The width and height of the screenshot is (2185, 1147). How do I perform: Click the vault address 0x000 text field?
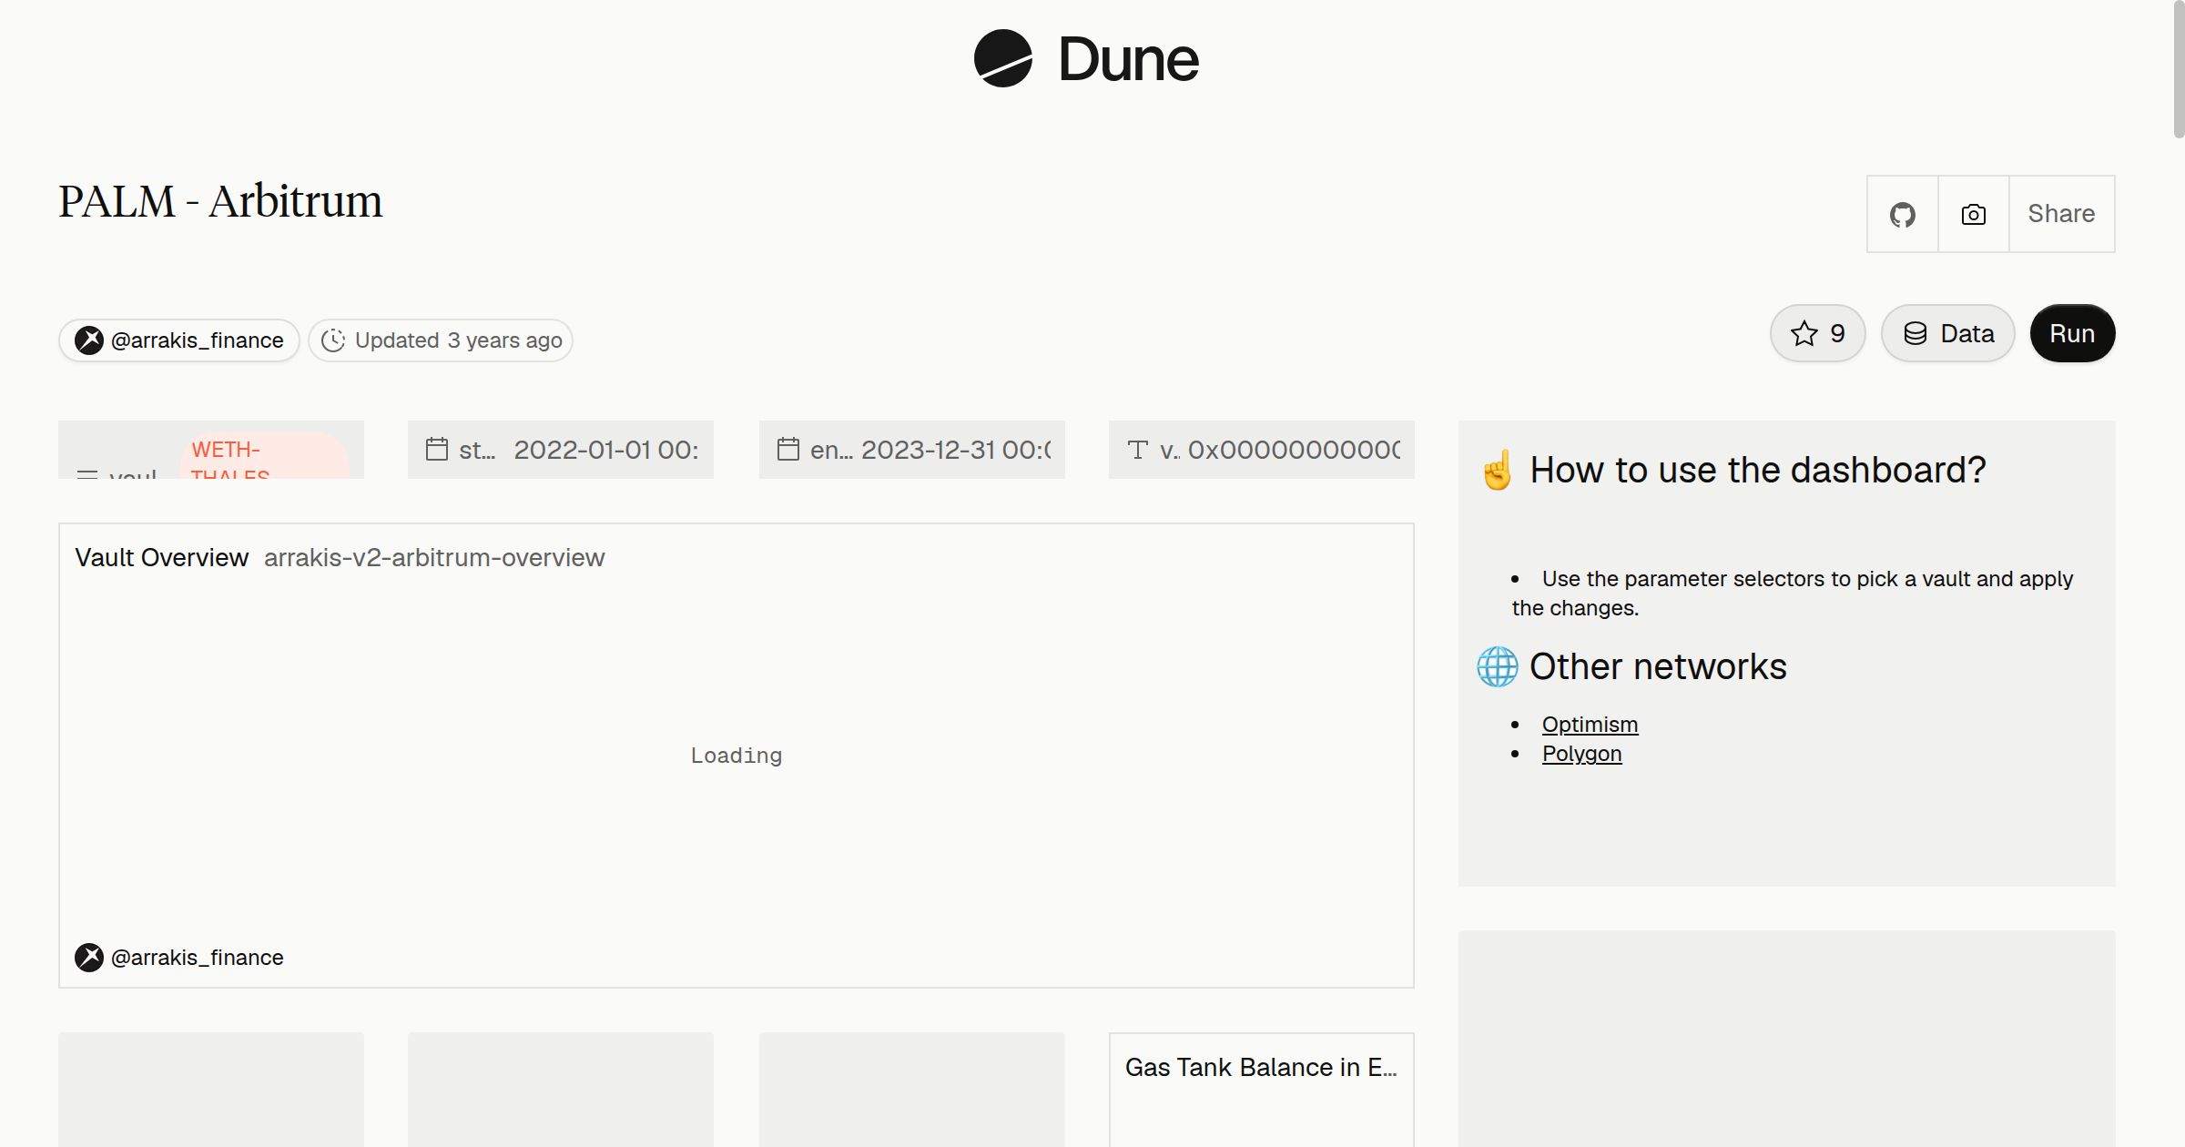1262,450
